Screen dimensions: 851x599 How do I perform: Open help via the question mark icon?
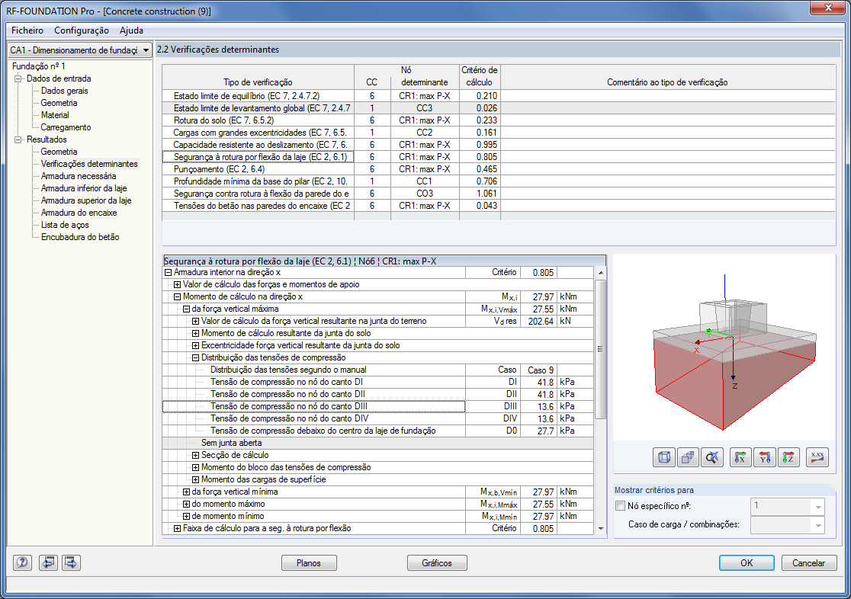pos(22,562)
